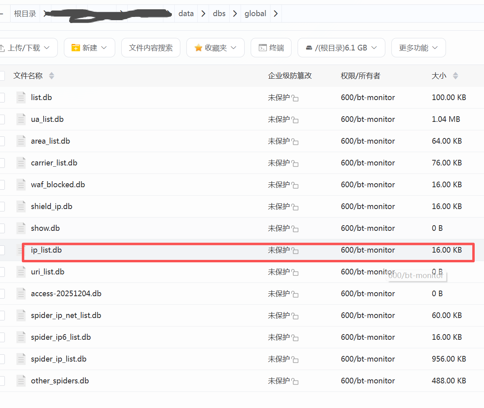The height and width of the screenshot is (408, 484).
Task: Click the 文件内容搜索 button
Action: (x=150, y=47)
